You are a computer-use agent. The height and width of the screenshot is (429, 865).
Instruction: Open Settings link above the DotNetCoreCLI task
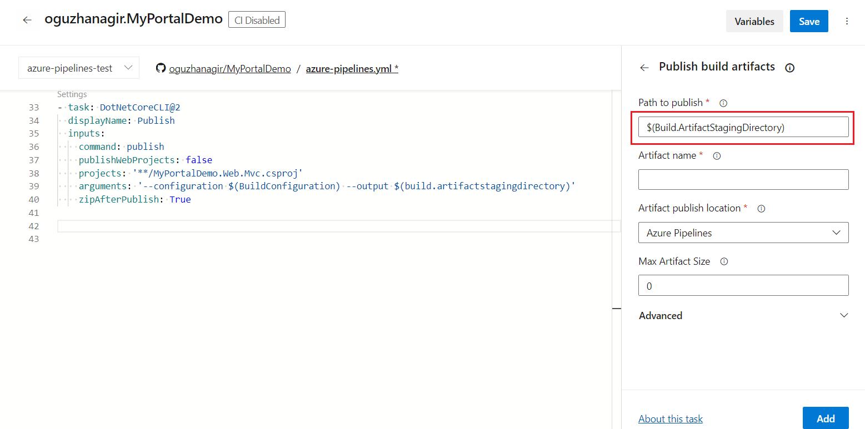point(72,94)
